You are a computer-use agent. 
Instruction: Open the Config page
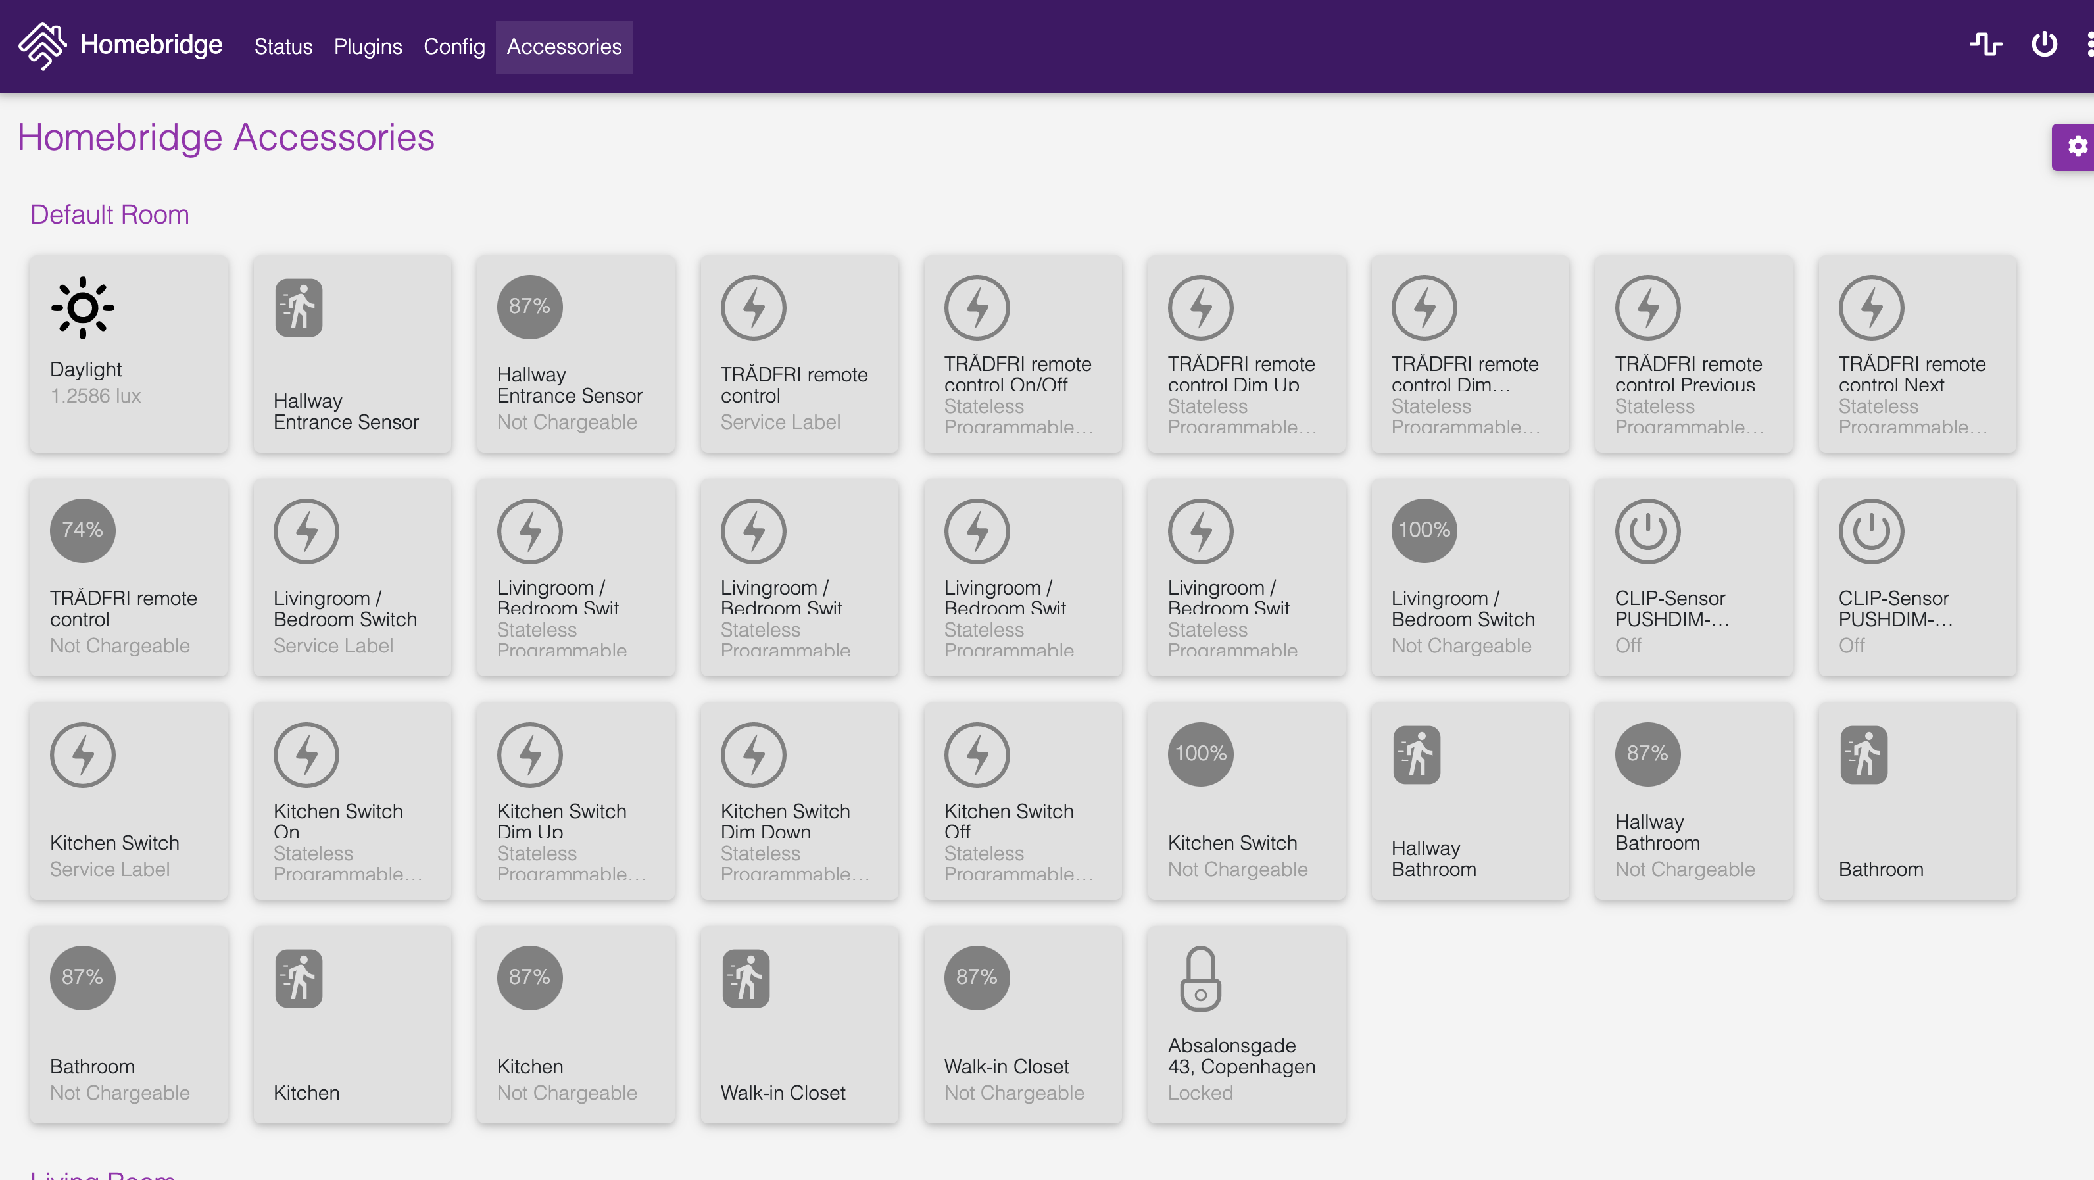coord(454,46)
